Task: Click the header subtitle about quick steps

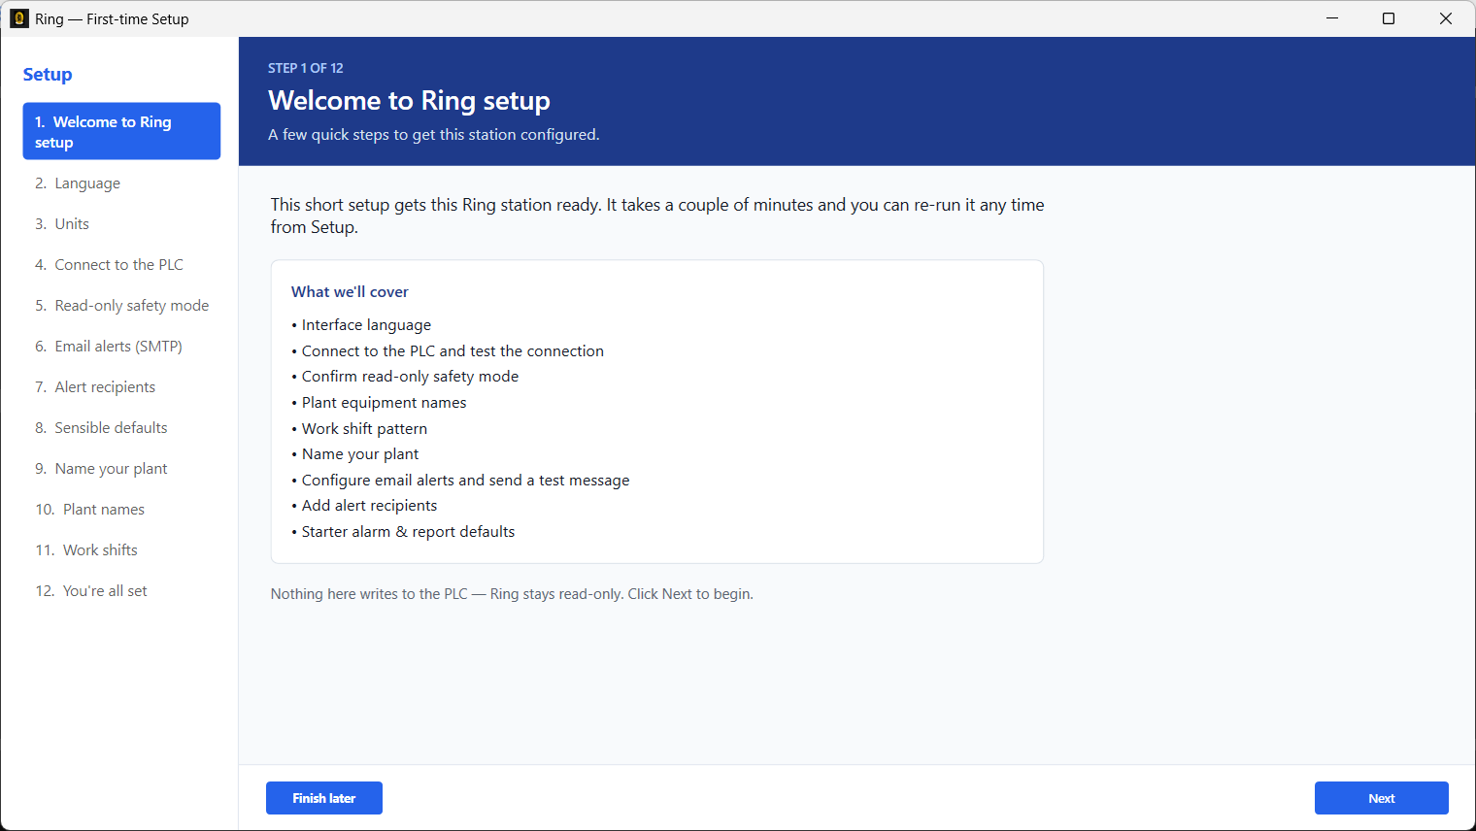Action: click(x=434, y=135)
